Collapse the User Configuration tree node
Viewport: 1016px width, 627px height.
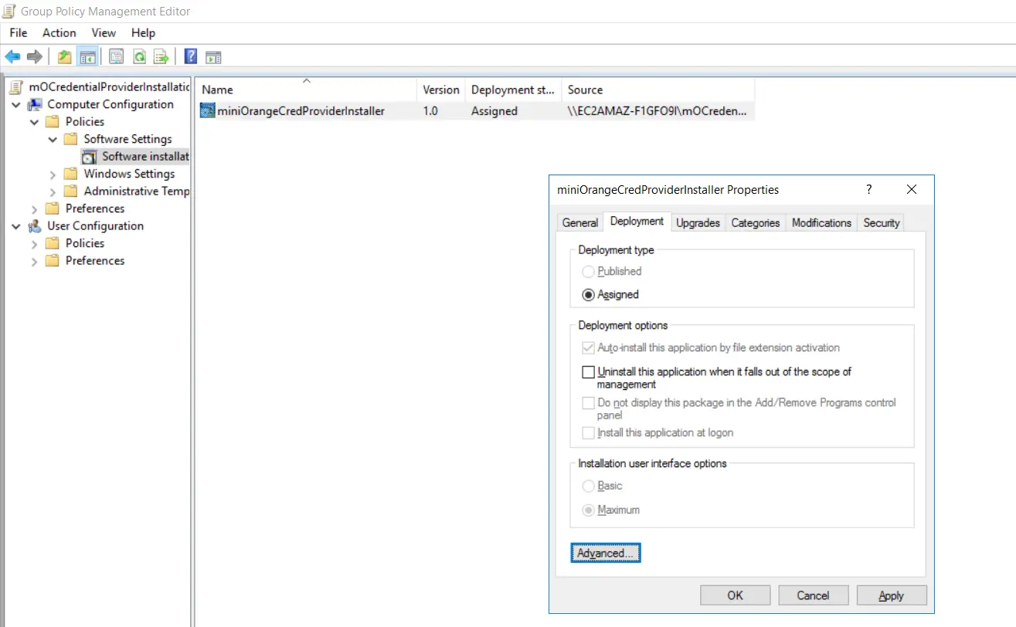15,226
